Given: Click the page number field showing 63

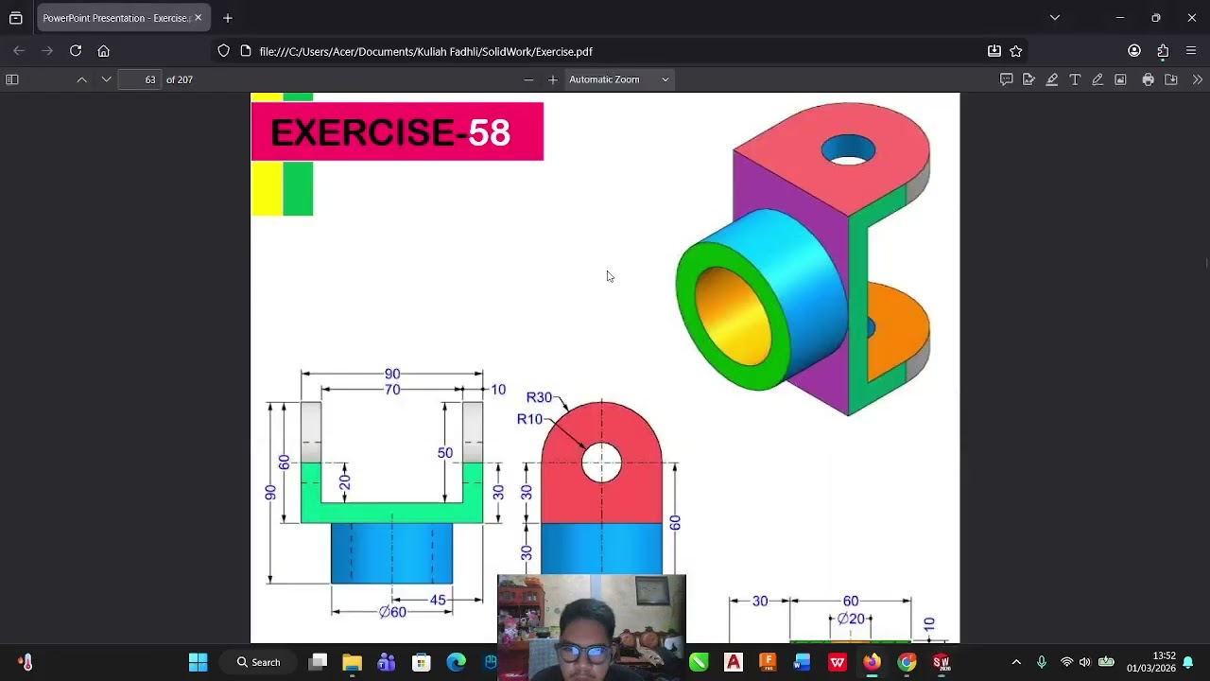Looking at the screenshot, I should tap(141, 79).
